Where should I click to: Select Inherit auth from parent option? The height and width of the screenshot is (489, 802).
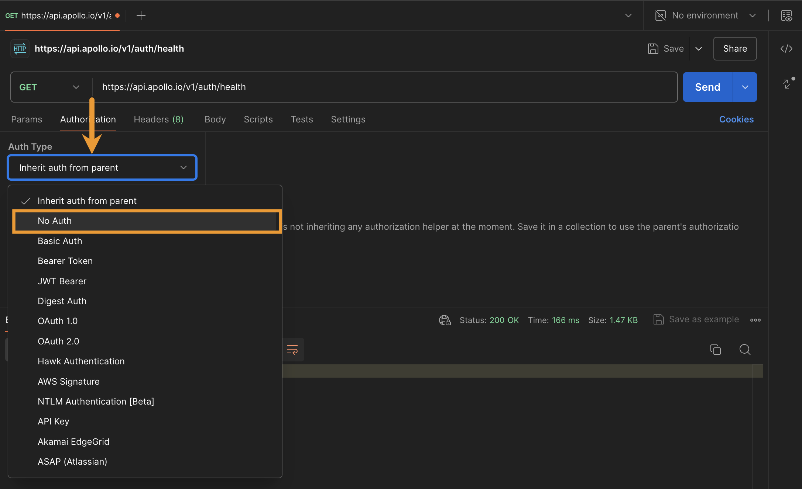click(x=86, y=200)
